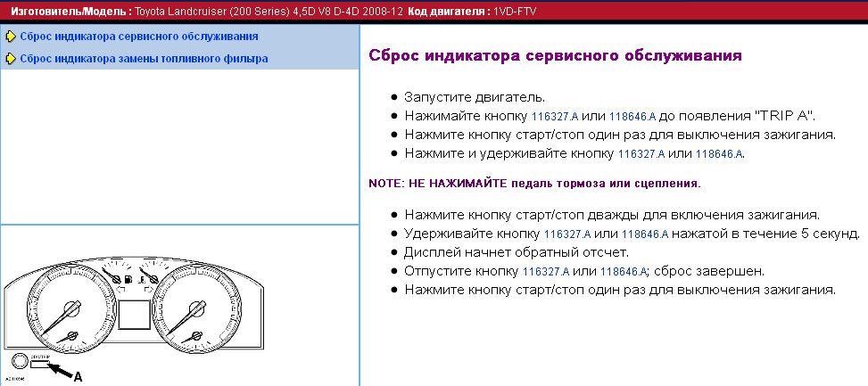Open 'Сброс индикатора замены топливного фильтра' link
This screenshot has width=868, height=386.
(x=144, y=59)
